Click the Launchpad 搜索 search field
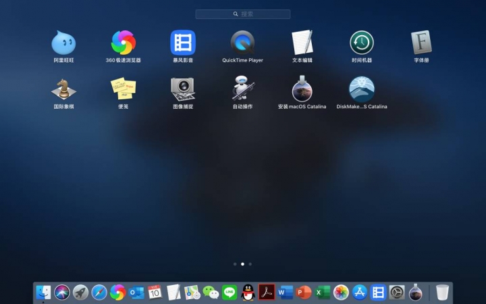Image resolution: width=486 pixels, height=304 pixels. click(243, 14)
